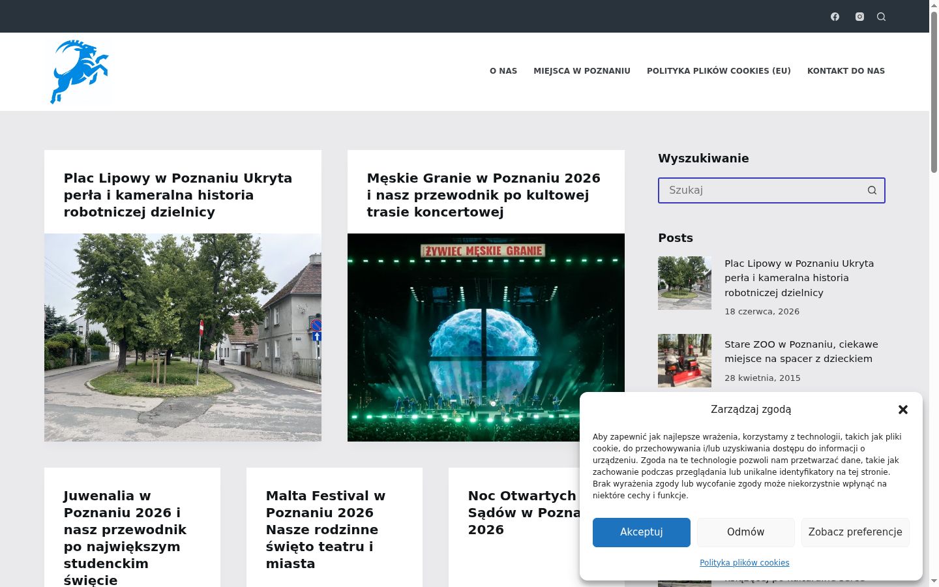The image size is (939, 587).
Task: Click the Wyszukiwanie sidebar heading
Action: click(x=704, y=158)
